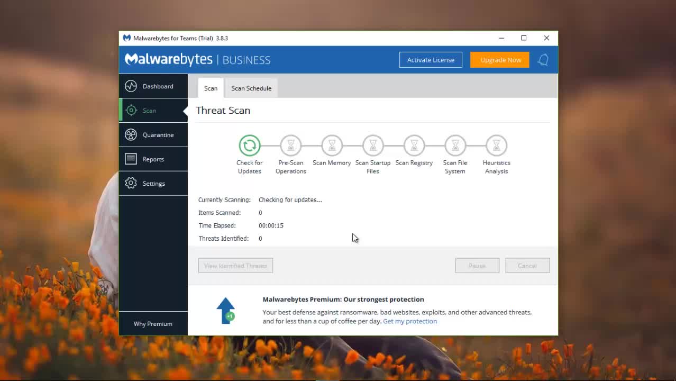Click the Activate License button

coord(431,60)
